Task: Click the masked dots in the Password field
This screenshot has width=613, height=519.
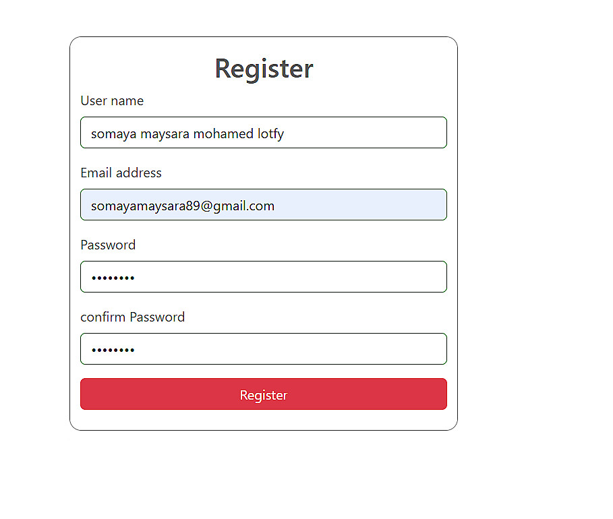Action: [113, 278]
